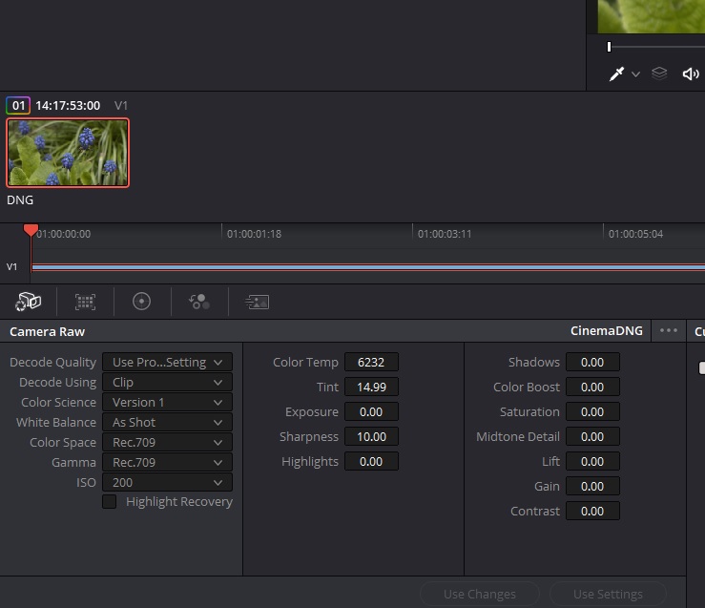Select the Color Wheels palette icon
The height and width of the screenshot is (608, 705).
coord(142,302)
